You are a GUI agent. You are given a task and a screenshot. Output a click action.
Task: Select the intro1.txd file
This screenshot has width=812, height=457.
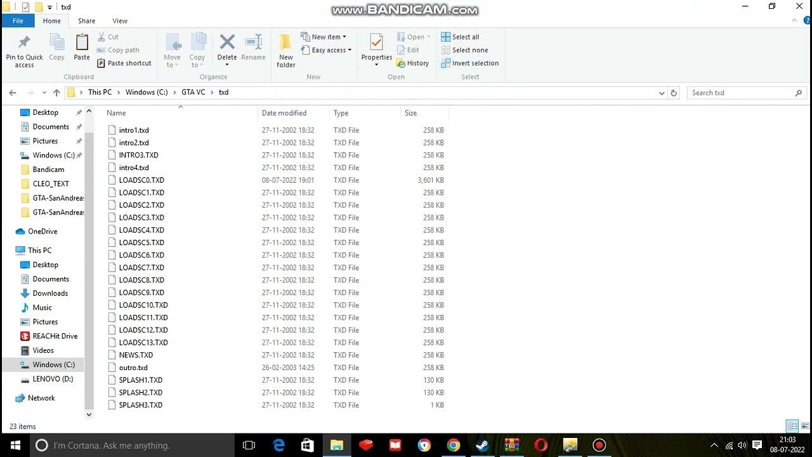pos(134,130)
